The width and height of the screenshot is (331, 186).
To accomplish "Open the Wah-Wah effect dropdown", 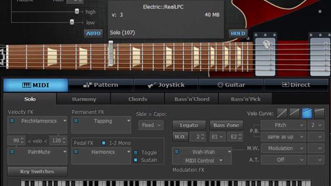I will click(x=229, y=152).
